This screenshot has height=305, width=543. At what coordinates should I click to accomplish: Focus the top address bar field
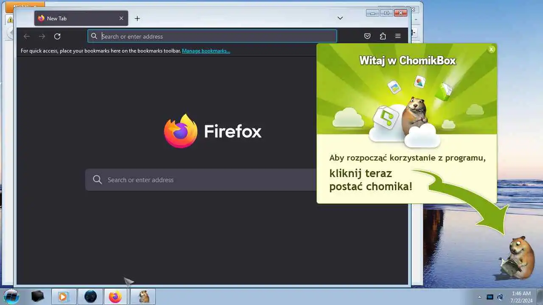212,36
